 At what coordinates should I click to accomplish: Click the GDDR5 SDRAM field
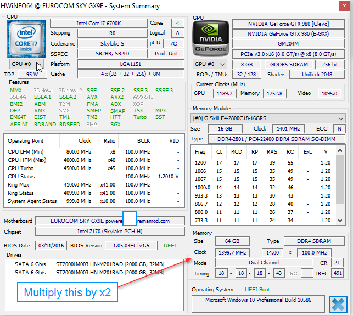pos(289,65)
